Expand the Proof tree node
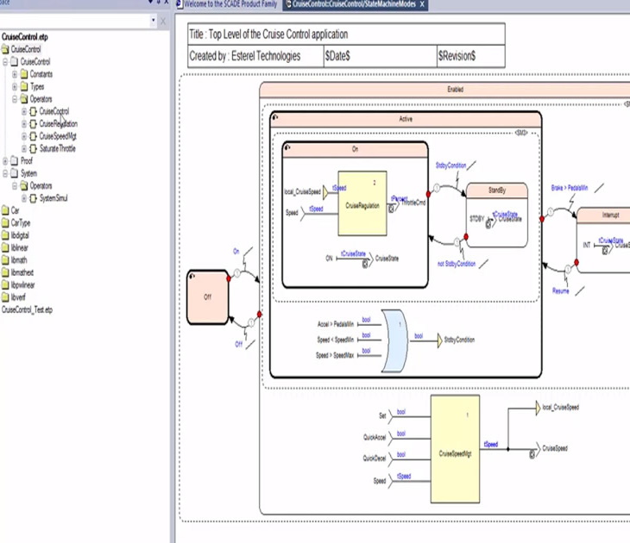The image size is (630, 543). 5,160
